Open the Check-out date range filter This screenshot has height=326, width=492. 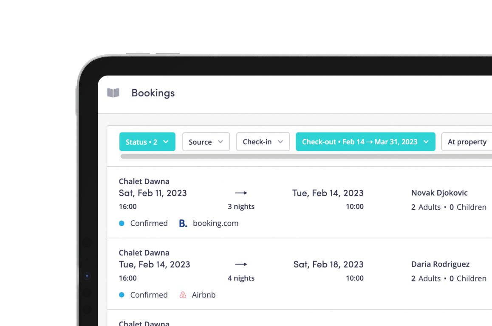(365, 142)
